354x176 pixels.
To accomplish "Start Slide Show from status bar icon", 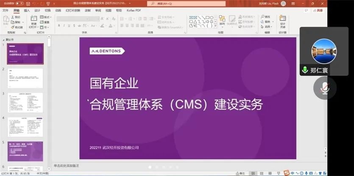I will pyautogui.click(x=278, y=173).
